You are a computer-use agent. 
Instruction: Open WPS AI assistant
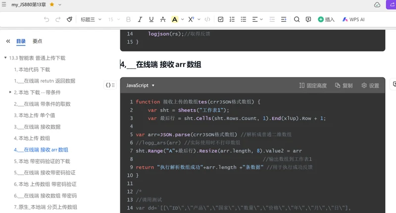click(353, 19)
